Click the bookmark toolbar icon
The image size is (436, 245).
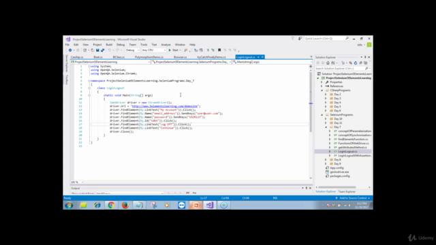219,50
